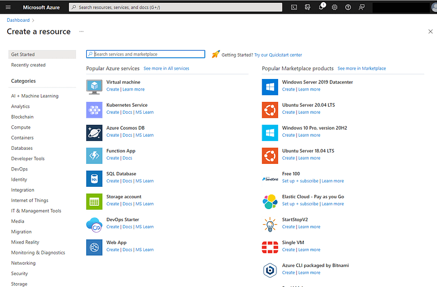This screenshot has height=287, width=437.
Task: Choose the Databases category
Action: click(22, 148)
